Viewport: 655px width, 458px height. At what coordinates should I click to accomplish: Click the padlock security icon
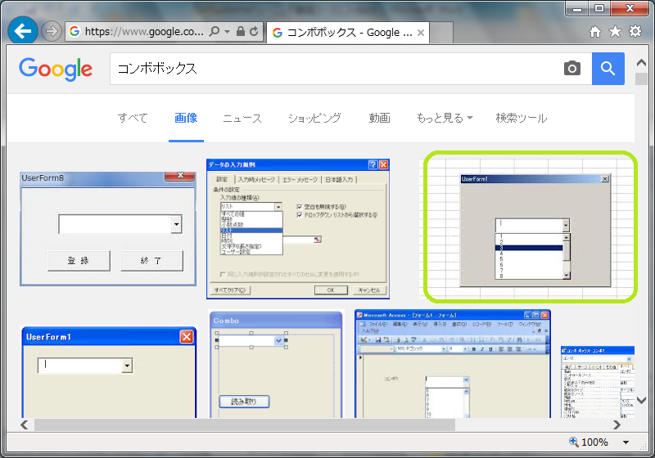[241, 32]
